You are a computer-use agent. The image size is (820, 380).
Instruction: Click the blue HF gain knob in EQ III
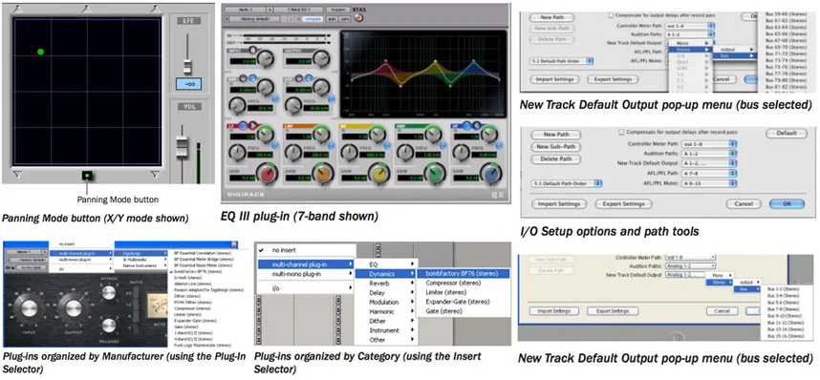tap(491, 175)
